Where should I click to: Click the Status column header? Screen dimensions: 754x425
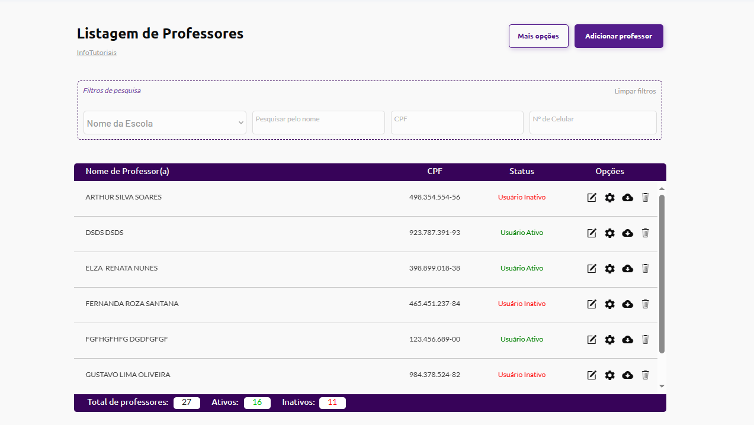(522, 172)
